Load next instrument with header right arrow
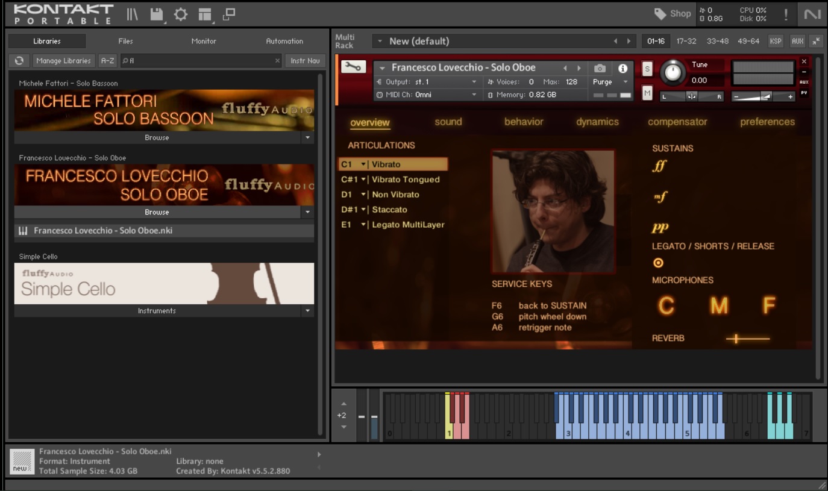This screenshot has width=828, height=491. click(579, 68)
